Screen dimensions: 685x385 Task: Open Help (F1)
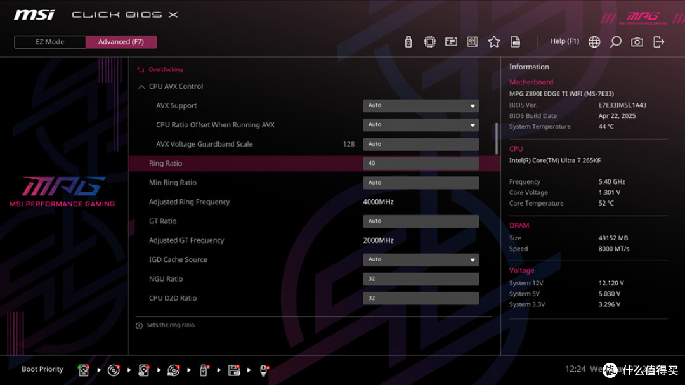click(x=564, y=41)
